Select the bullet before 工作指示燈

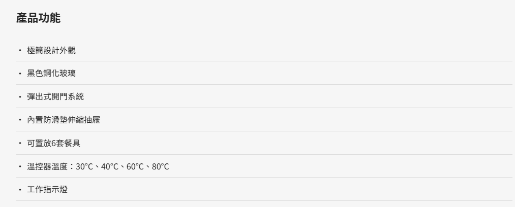click(x=20, y=189)
